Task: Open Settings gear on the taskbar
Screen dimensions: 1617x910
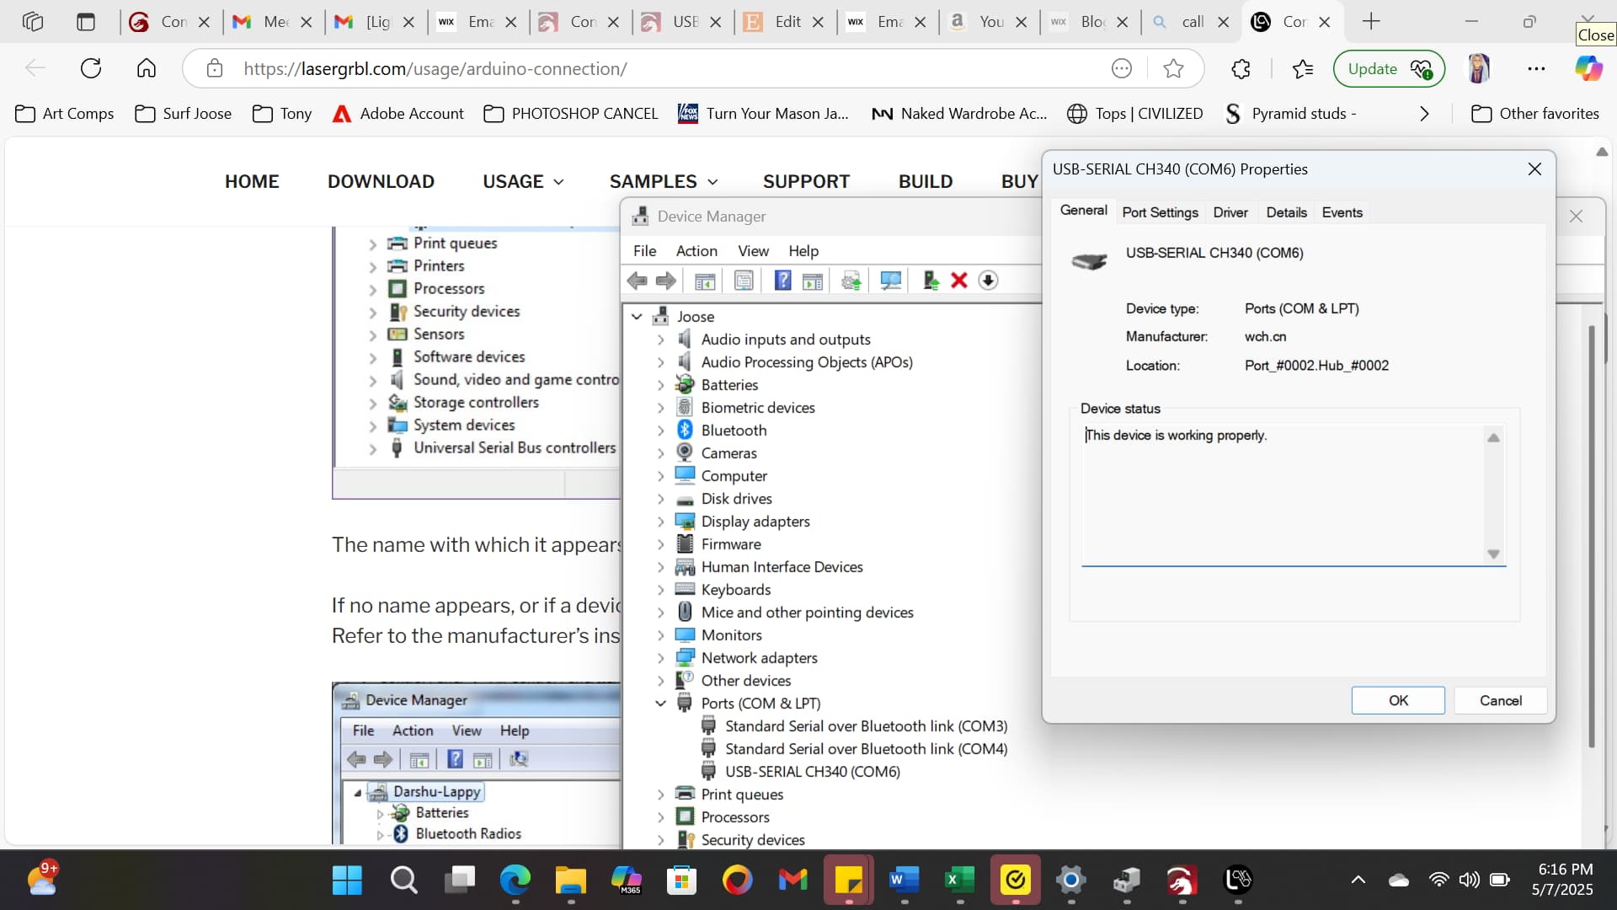Action: coord(1070,881)
